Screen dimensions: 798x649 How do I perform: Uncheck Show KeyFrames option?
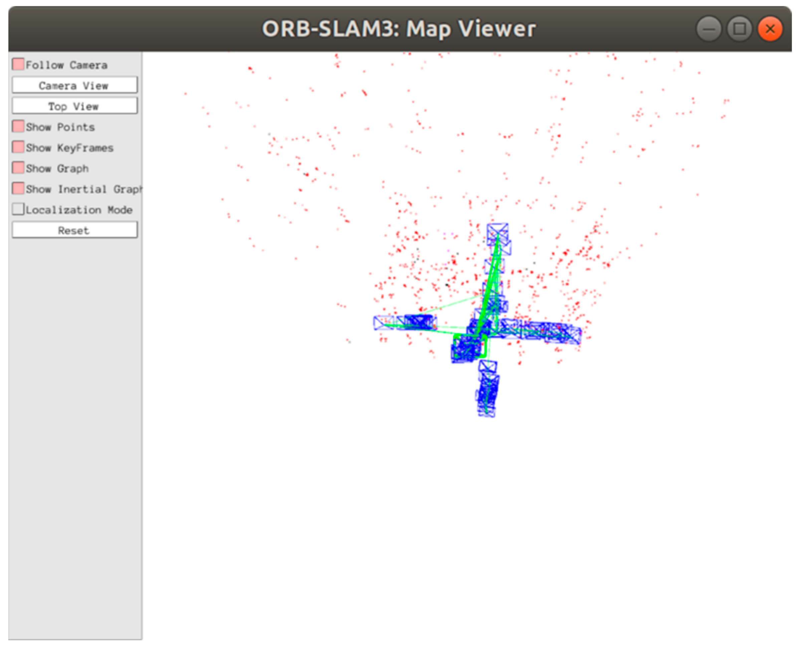pyautogui.click(x=18, y=147)
